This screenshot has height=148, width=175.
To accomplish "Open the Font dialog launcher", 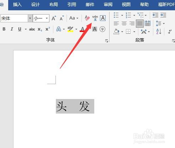I will coord(107,41).
